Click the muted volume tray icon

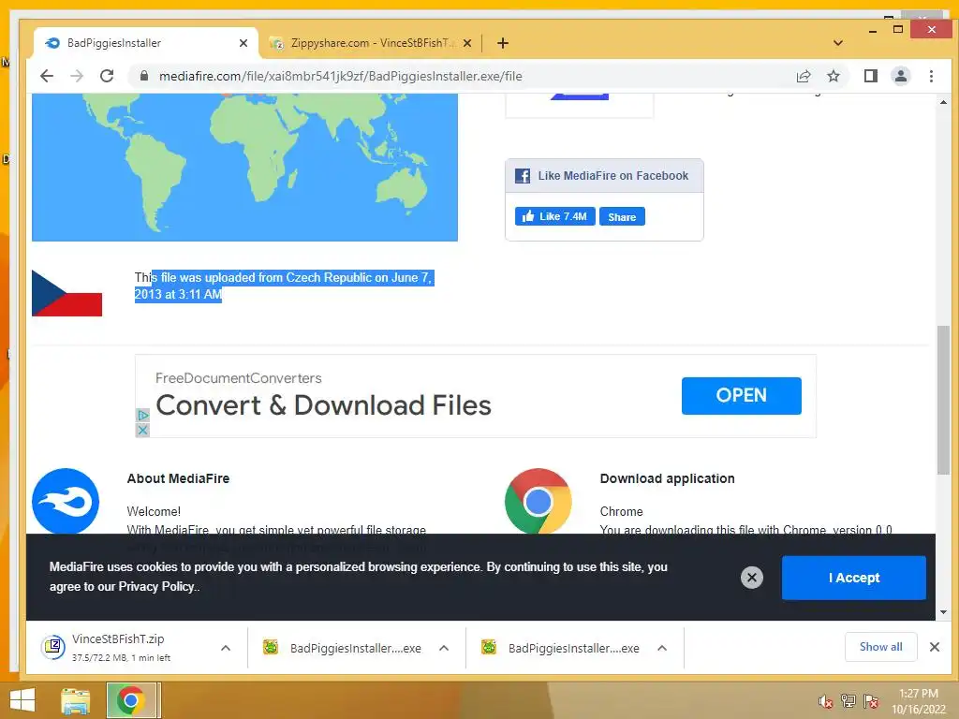tap(826, 701)
